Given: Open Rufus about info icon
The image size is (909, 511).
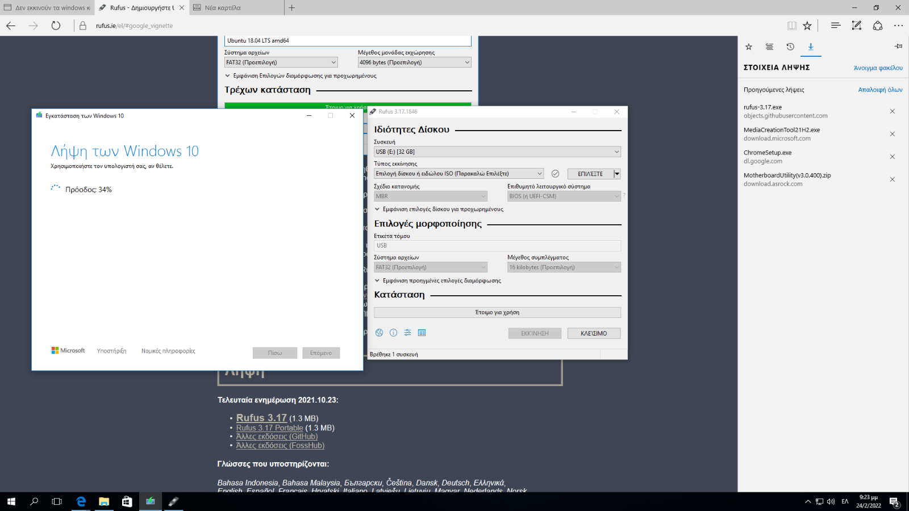Looking at the screenshot, I should click(393, 333).
